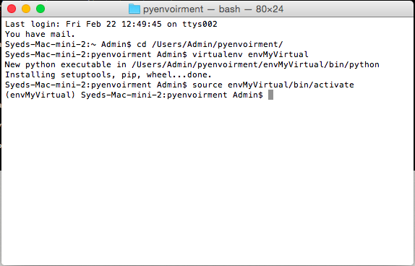
Task: Minimize the window using yellow button
Action: click(26, 9)
